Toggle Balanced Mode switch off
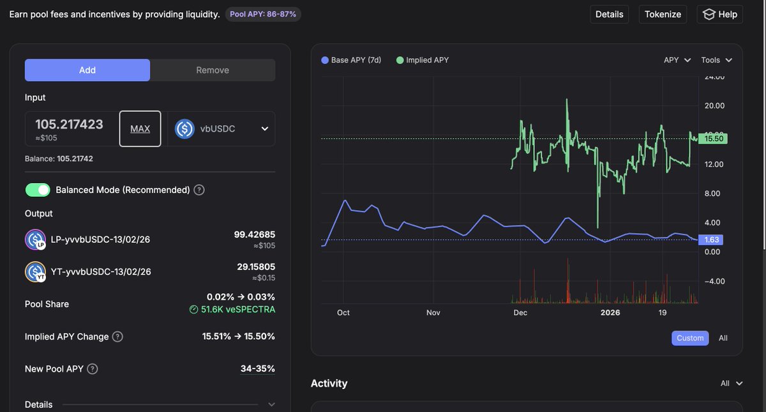The image size is (766, 412). click(38, 190)
